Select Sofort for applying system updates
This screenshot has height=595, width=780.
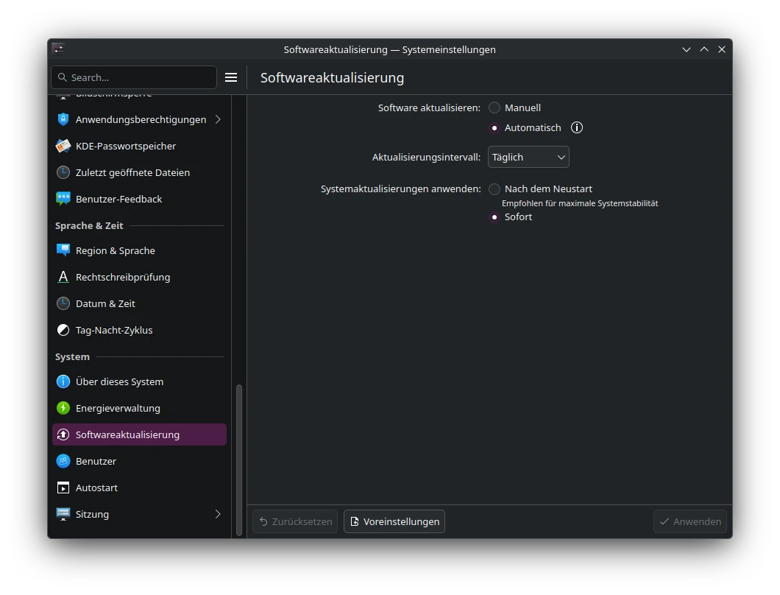pyautogui.click(x=494, y=216)
